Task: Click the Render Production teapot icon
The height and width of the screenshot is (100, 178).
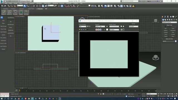Action: tap(124, 6)
